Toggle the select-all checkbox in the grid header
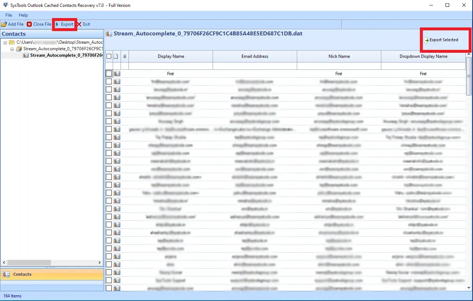This screenshot has height=301, width=473. (109, 56)
